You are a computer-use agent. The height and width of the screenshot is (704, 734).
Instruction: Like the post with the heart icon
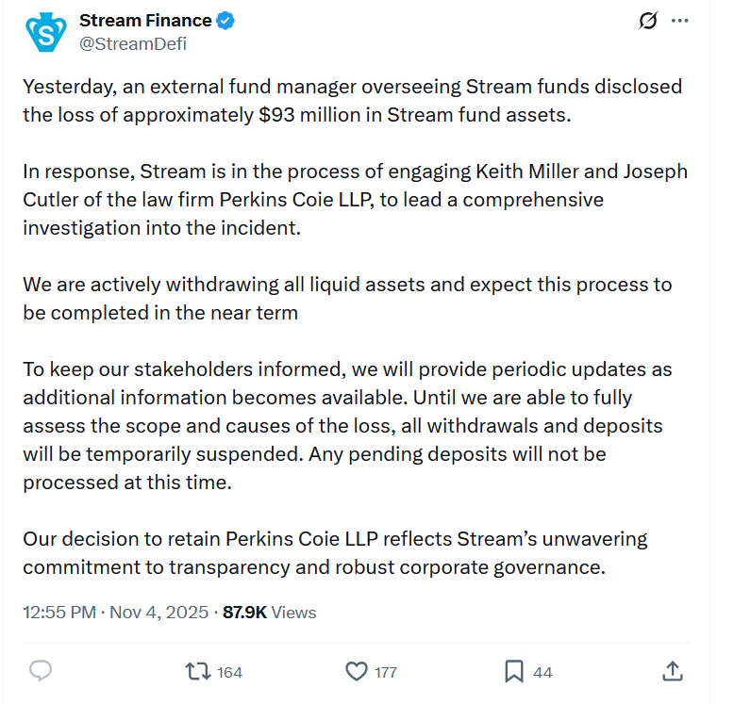point(356,671)
